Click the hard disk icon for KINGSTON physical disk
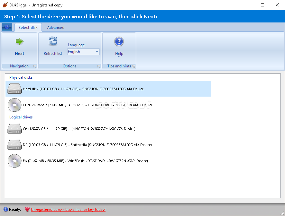 click(14, 89)
